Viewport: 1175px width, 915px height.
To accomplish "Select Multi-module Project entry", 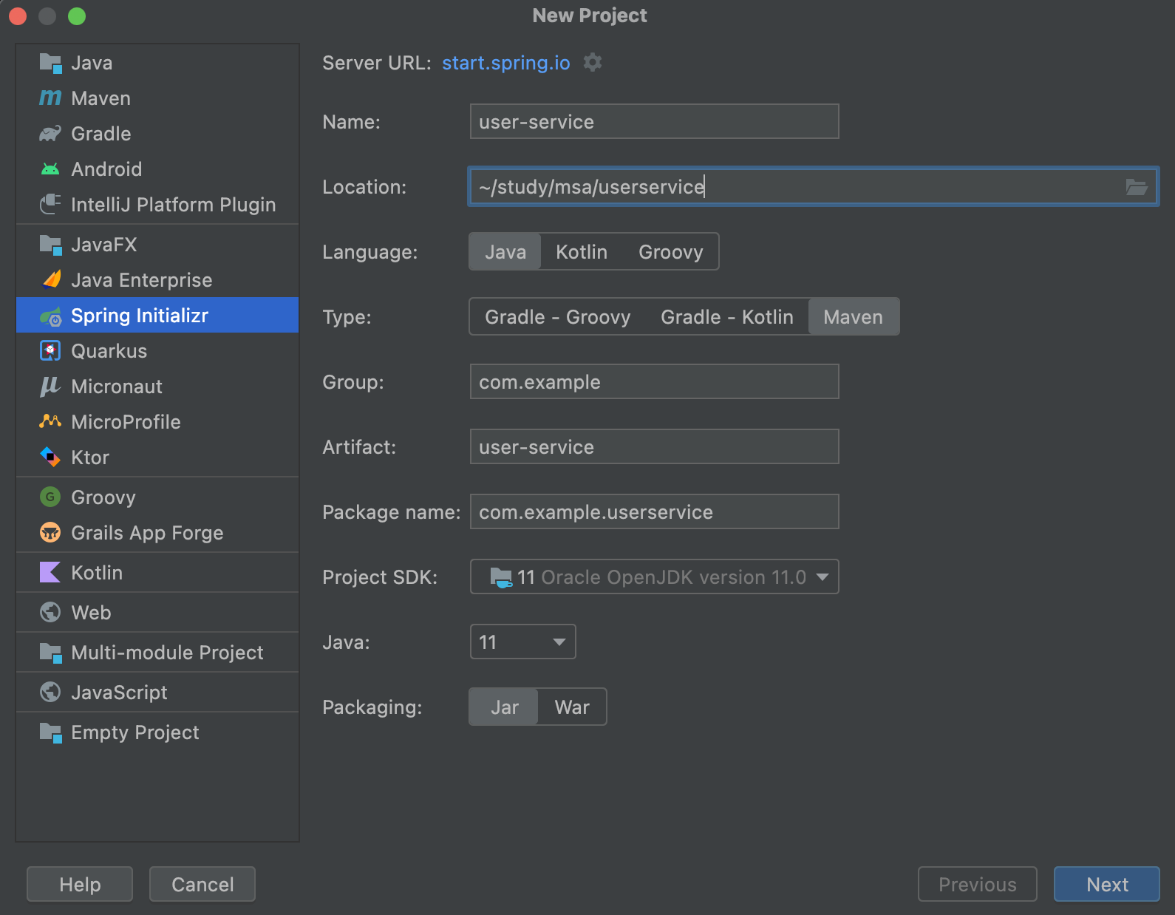I will click(157, 653).
